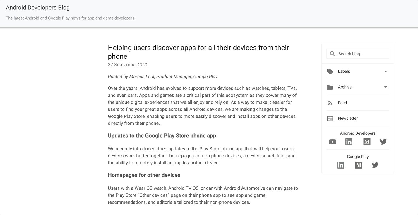
Task: Click the Google Play sidebar label
Action: point(358,157)
